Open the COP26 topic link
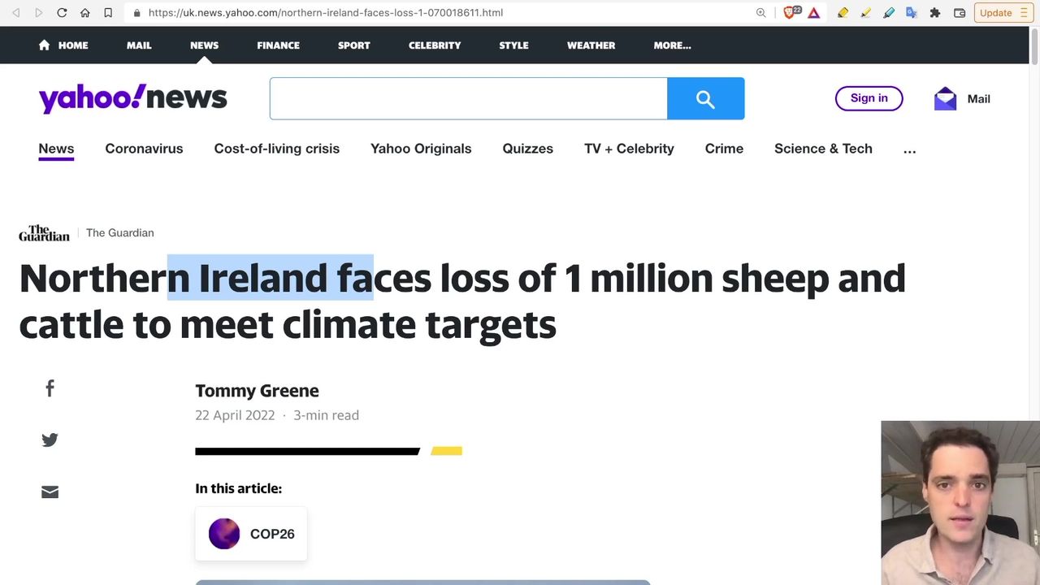Viewport: 1040px width, 585px height. (x=251, y=534)
